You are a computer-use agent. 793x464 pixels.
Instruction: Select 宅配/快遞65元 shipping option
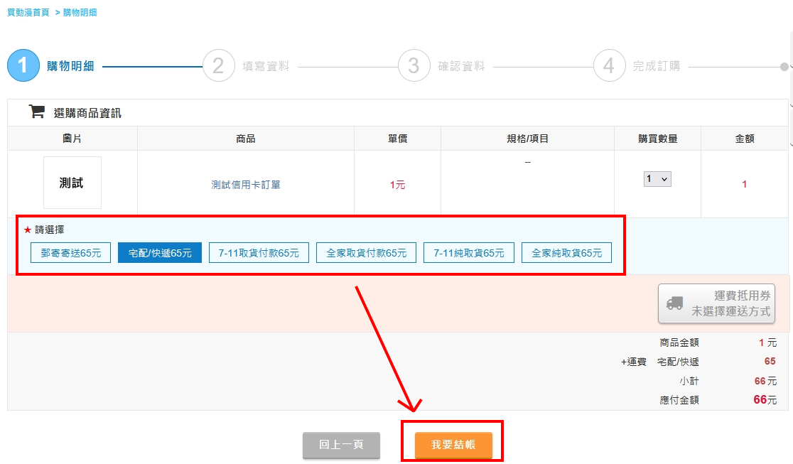160,253
